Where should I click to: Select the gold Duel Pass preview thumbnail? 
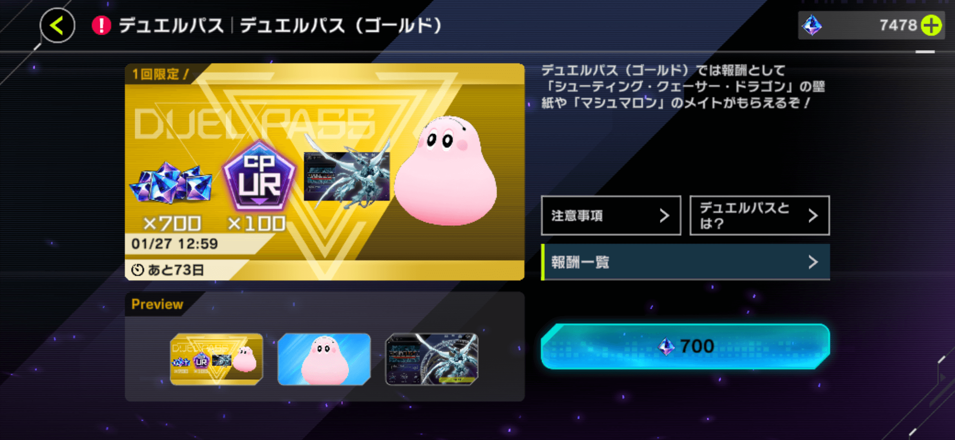coord(216,359)
